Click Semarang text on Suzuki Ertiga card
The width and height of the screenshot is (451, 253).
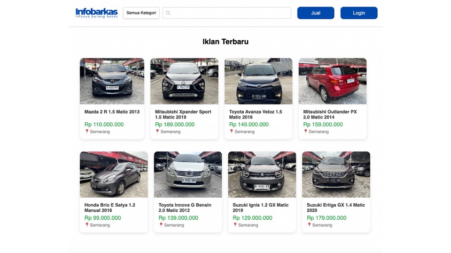coord(322,225)
